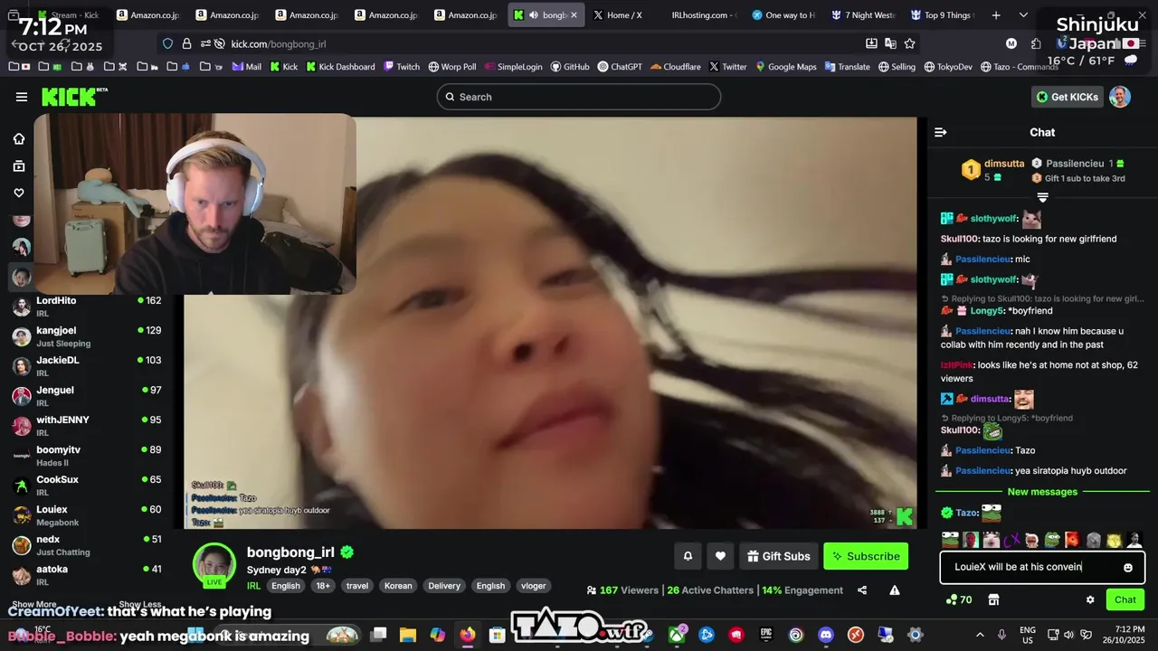Toggle notification bell for bongbong_irl
Screen dimensions: 1158x651
click(x=688, y=556)
